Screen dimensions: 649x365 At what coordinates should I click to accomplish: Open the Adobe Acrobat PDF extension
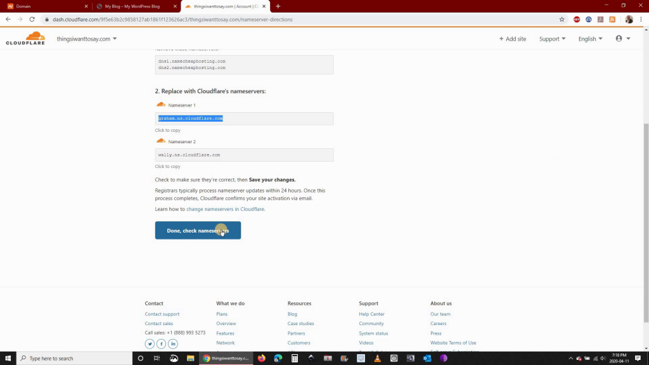click(x=601, y=20)
